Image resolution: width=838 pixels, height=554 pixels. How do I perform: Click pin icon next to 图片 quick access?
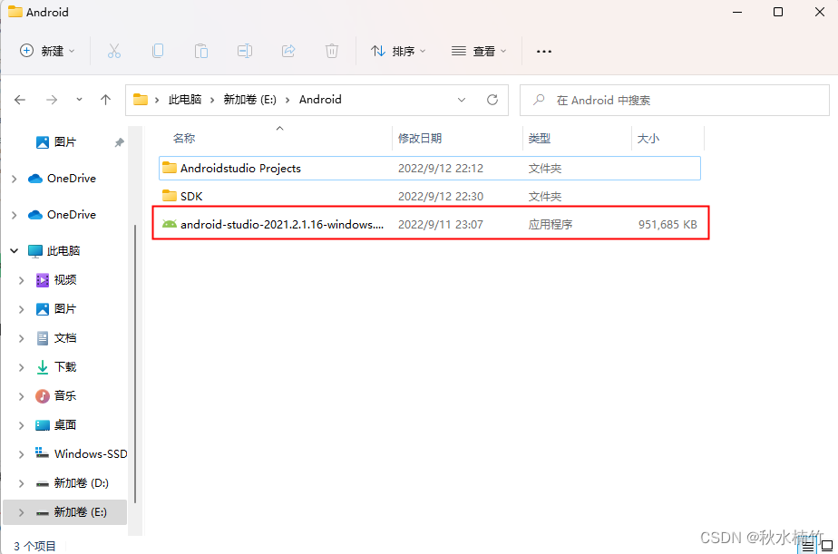(x=119, y=142)
